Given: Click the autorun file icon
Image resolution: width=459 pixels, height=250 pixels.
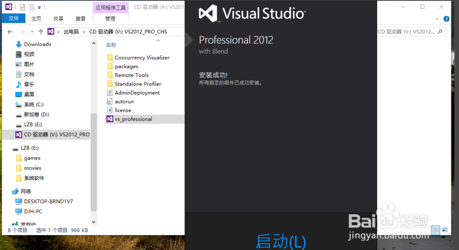Looking at the screenshot, I should [x=109, y=102].
